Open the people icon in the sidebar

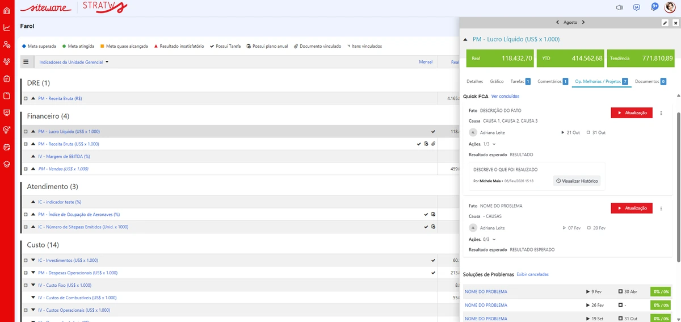[7, 44]
